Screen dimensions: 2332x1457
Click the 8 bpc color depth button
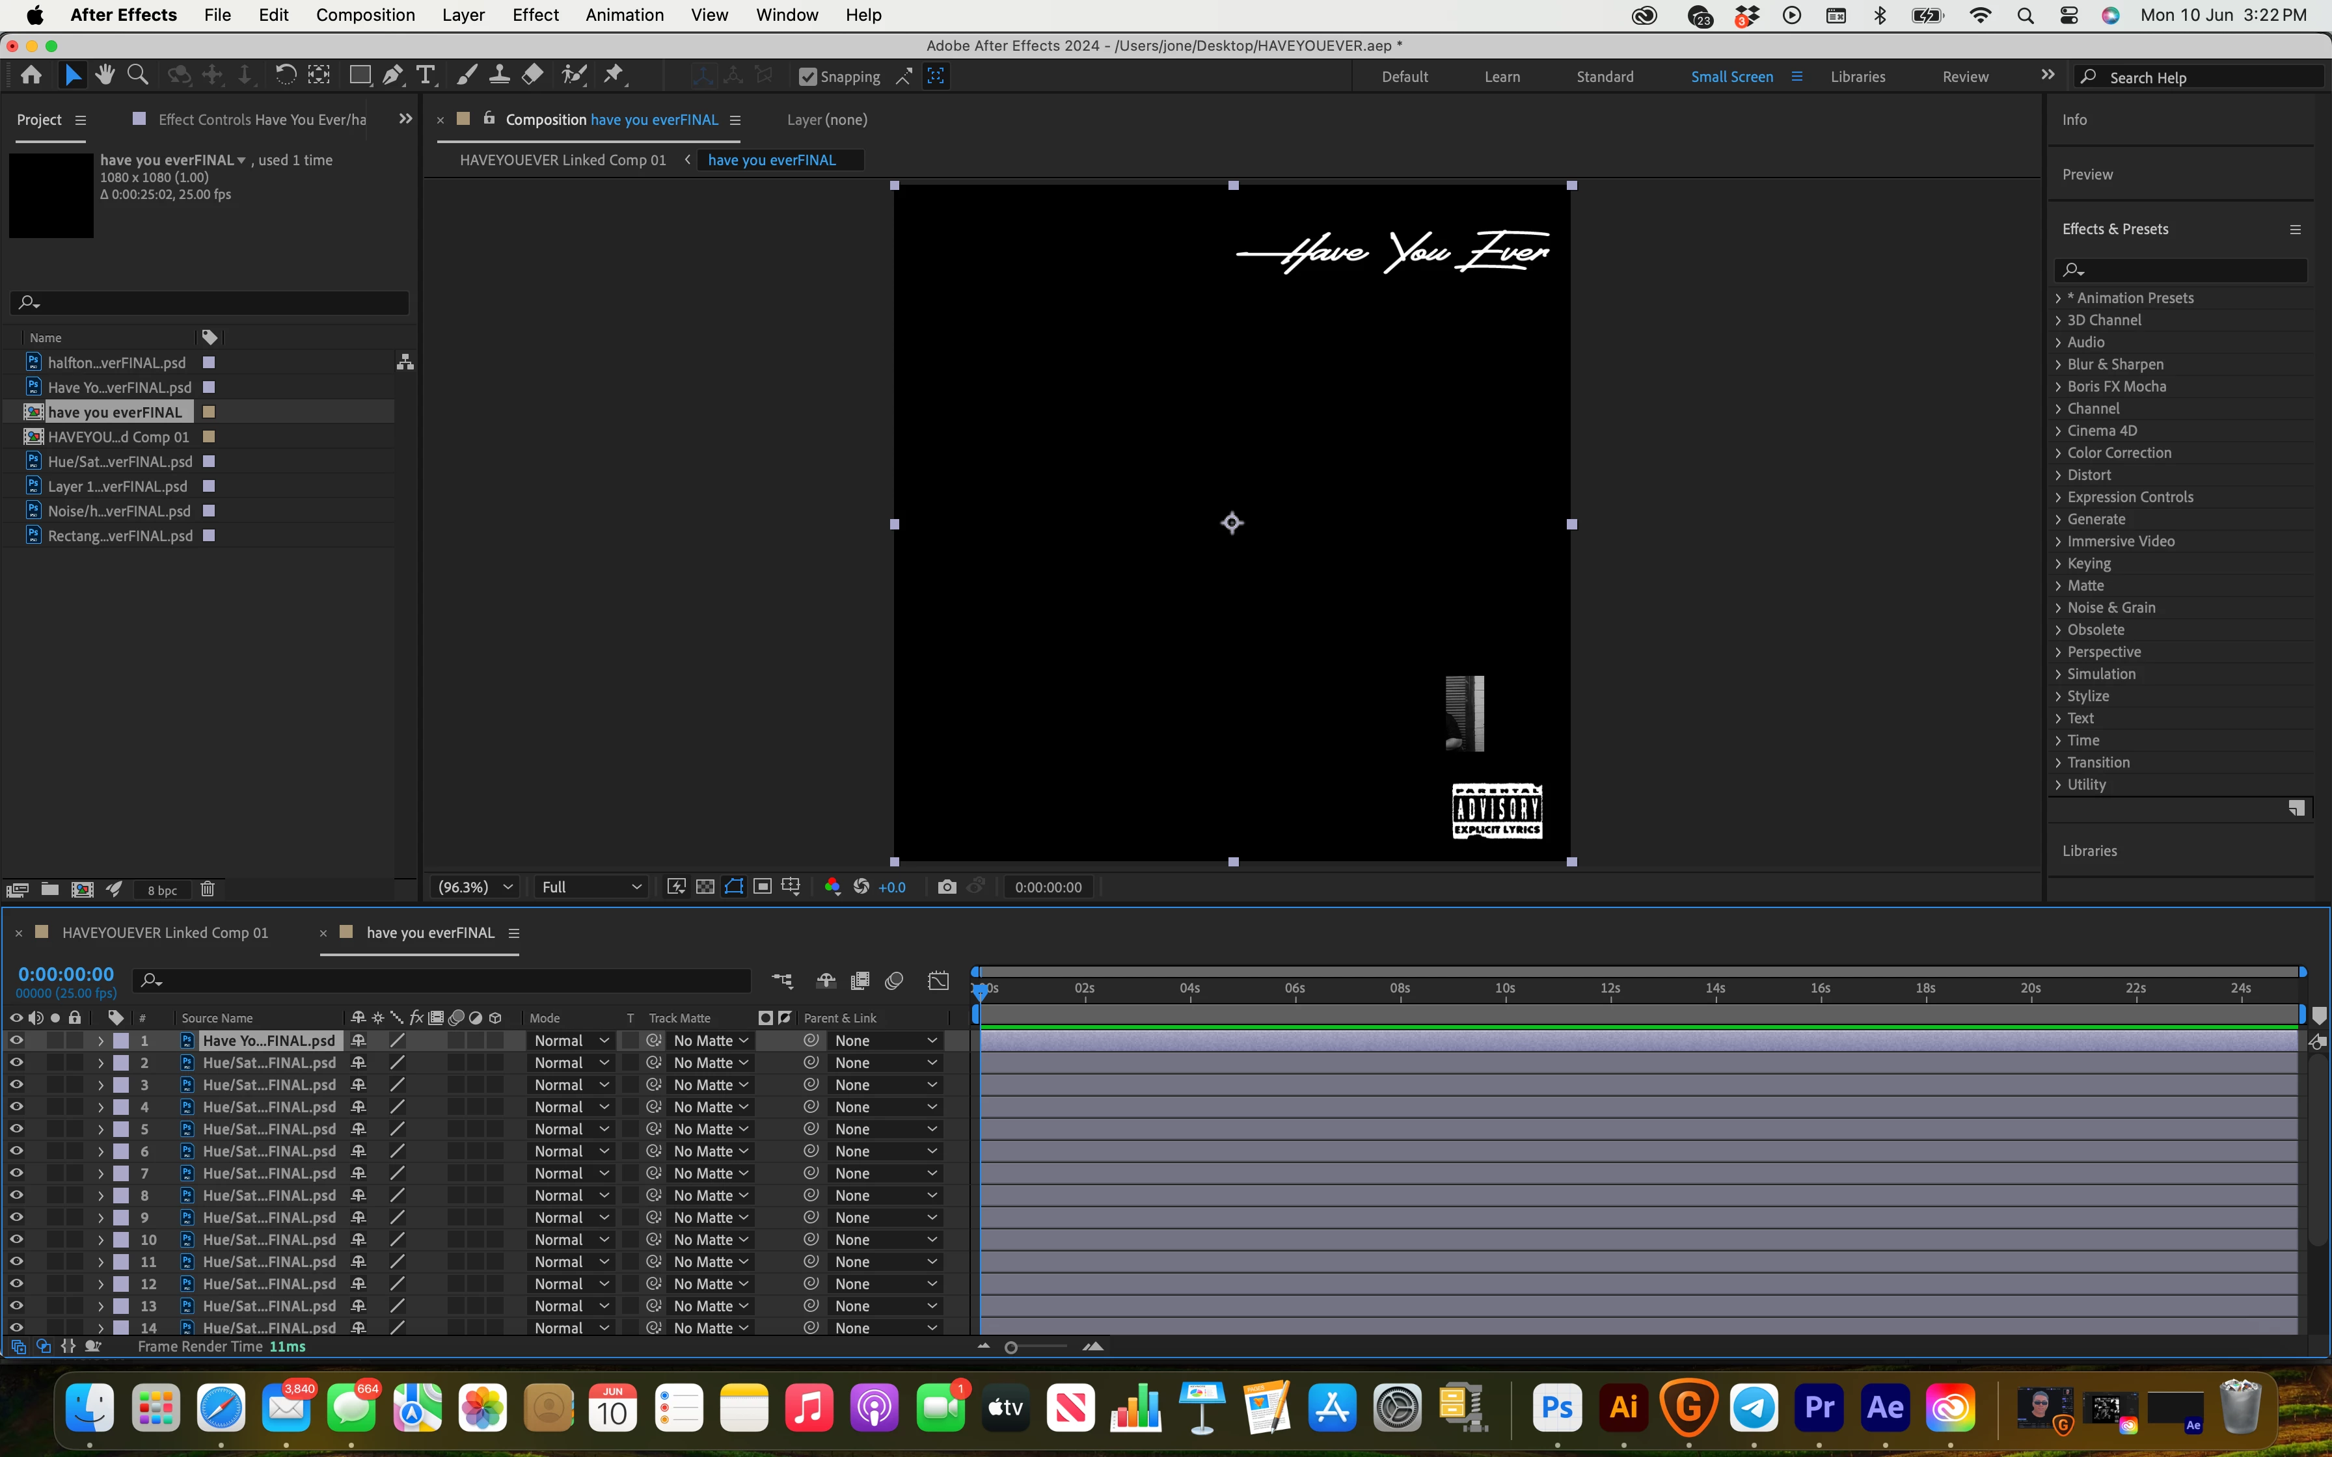tap(162, 890)
